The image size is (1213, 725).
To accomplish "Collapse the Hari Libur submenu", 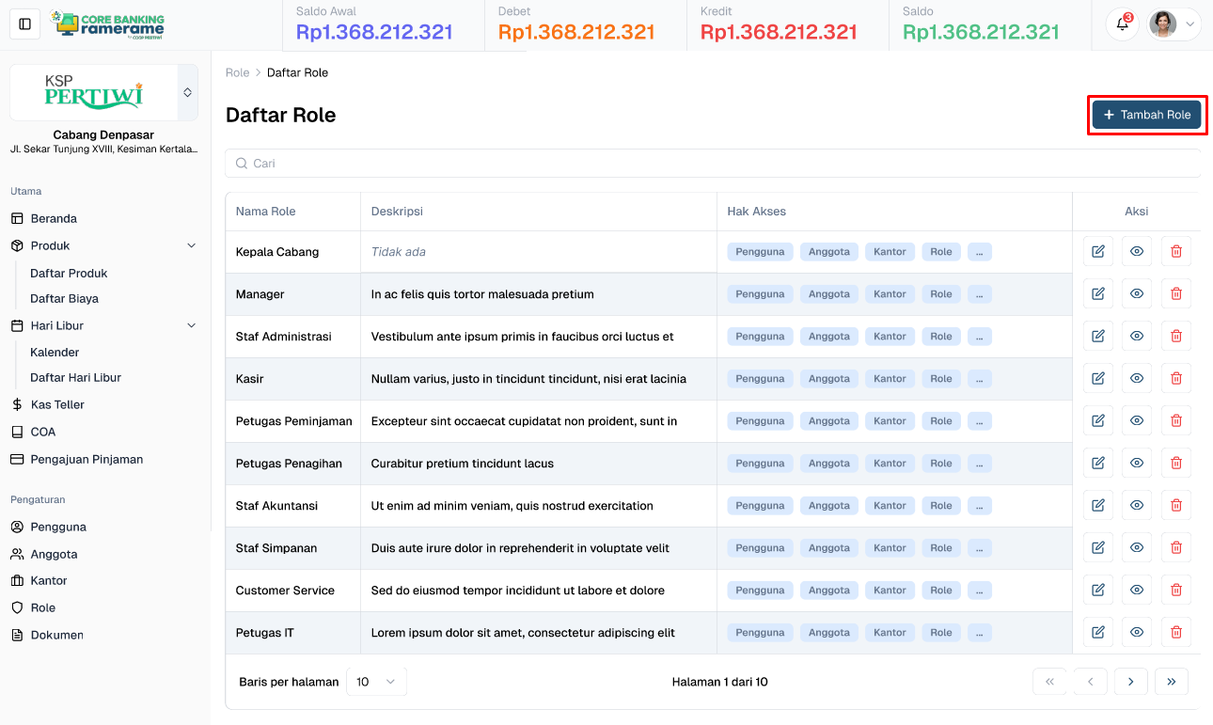I will (192, 324).
